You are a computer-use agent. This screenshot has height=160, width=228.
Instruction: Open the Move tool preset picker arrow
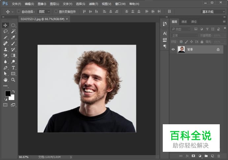[13, 12]
